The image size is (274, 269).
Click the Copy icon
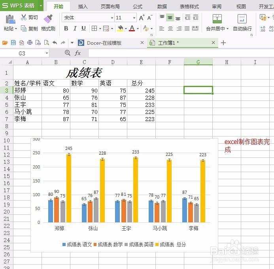[24, 28]
